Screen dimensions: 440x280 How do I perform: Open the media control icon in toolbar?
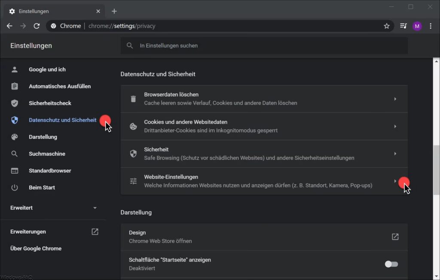coord(403,26)
